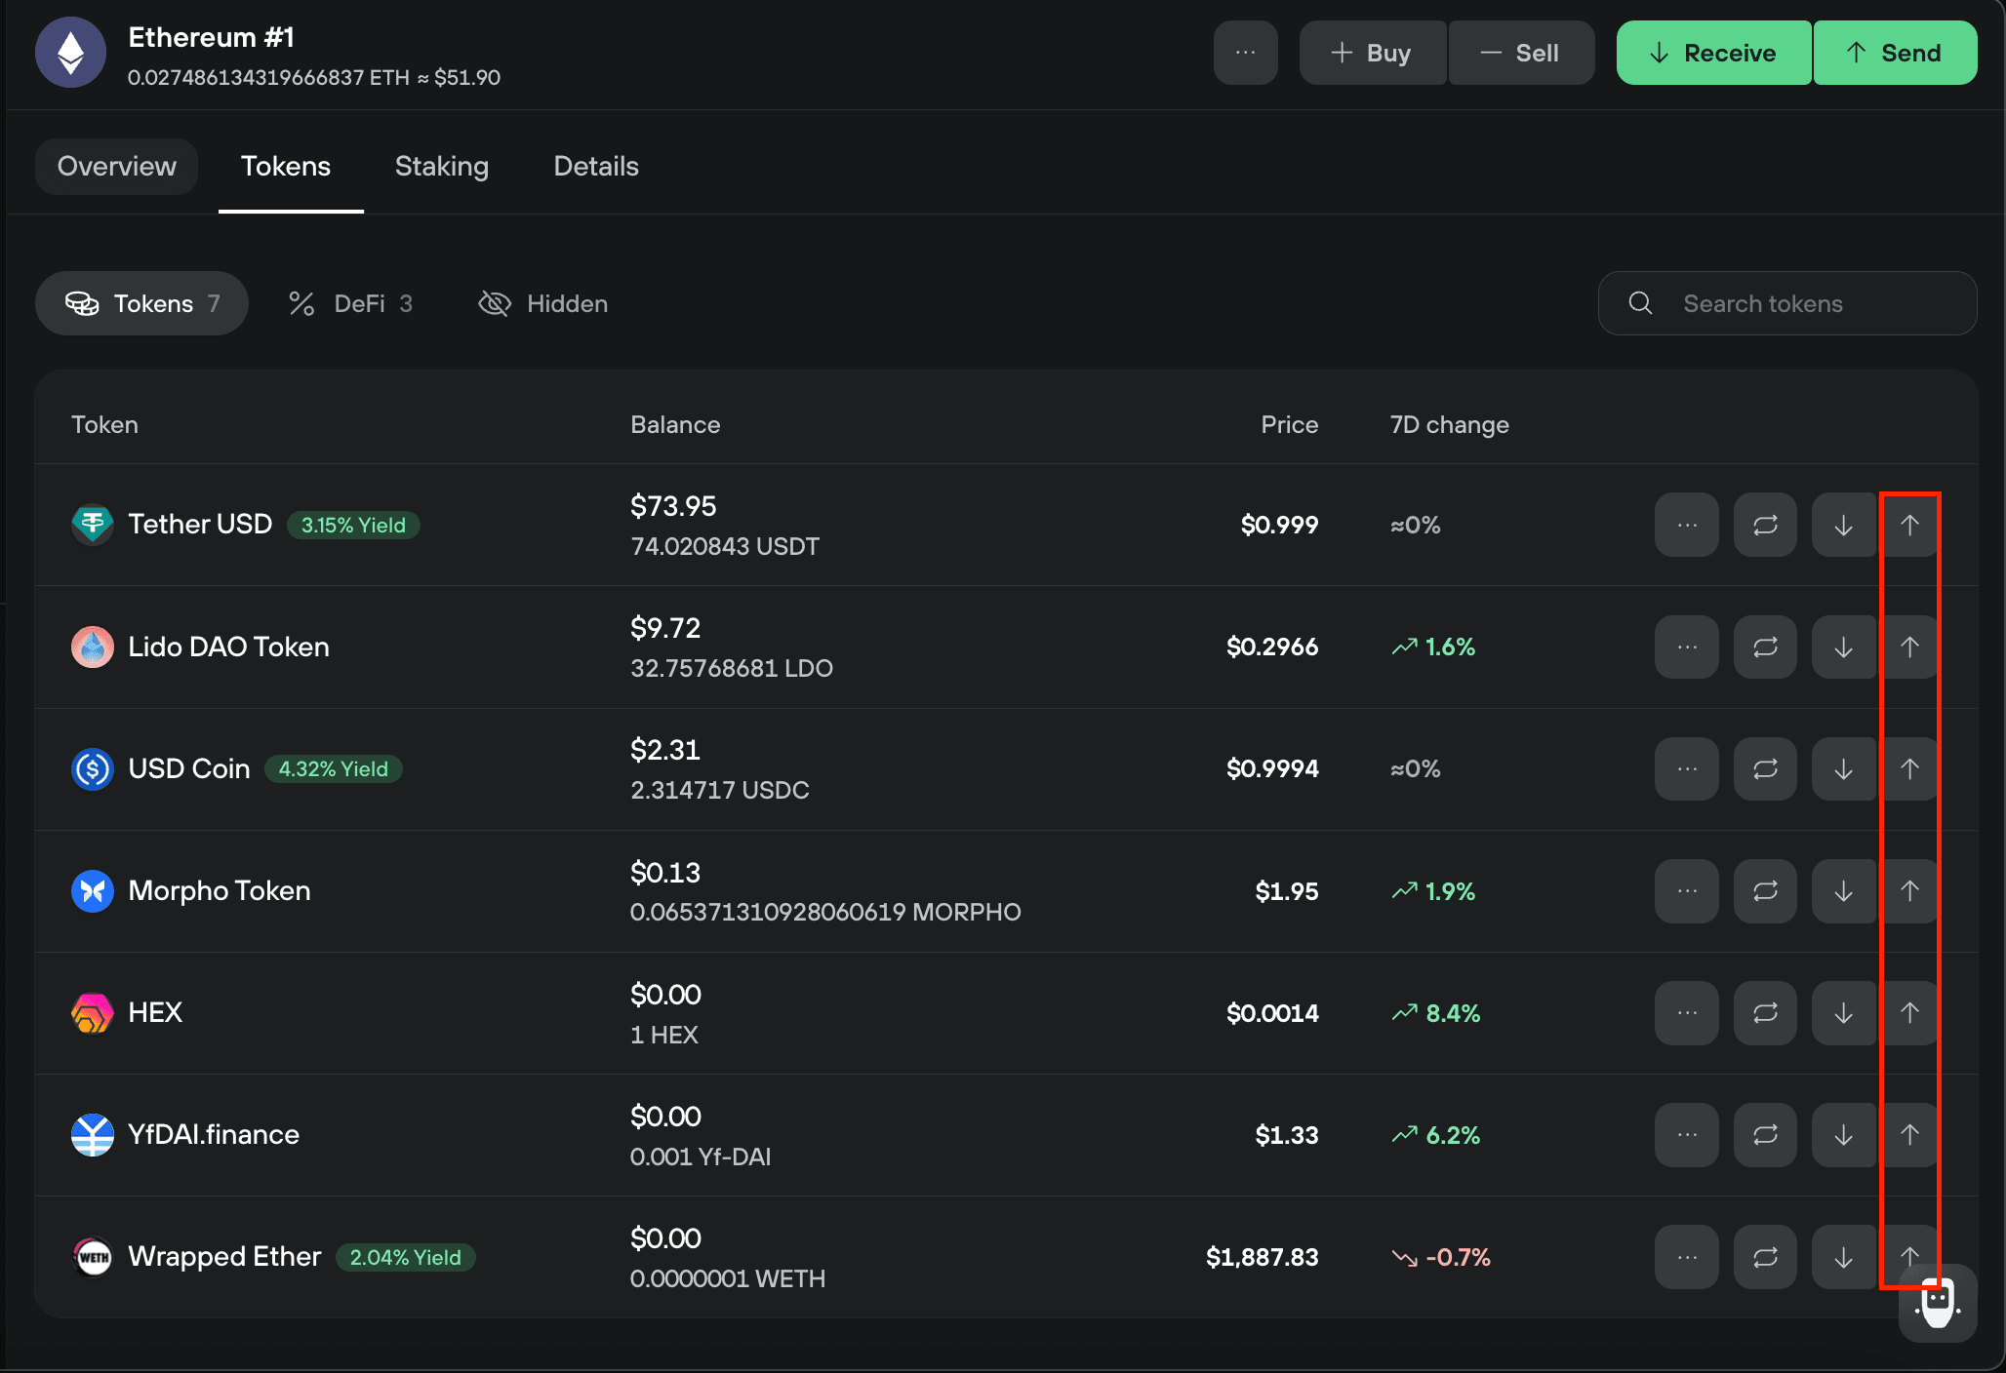Open the YfDAI.finance token name
This screenshot has height=1373, width=2006.
point(214,1134)
